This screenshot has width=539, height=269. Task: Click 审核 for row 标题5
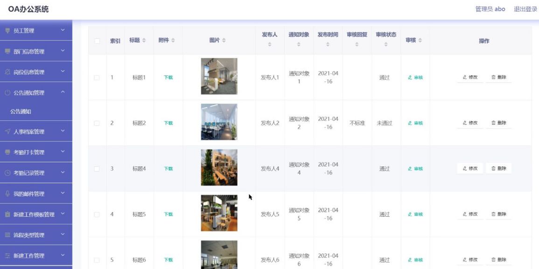tap(415, 214)
